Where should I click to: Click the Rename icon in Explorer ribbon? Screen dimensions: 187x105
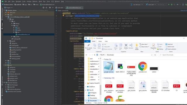point(131,46)
